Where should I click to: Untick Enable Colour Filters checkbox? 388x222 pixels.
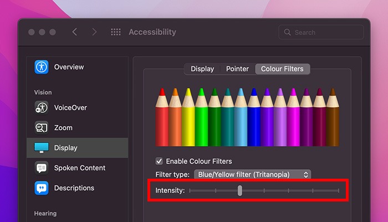159,161
